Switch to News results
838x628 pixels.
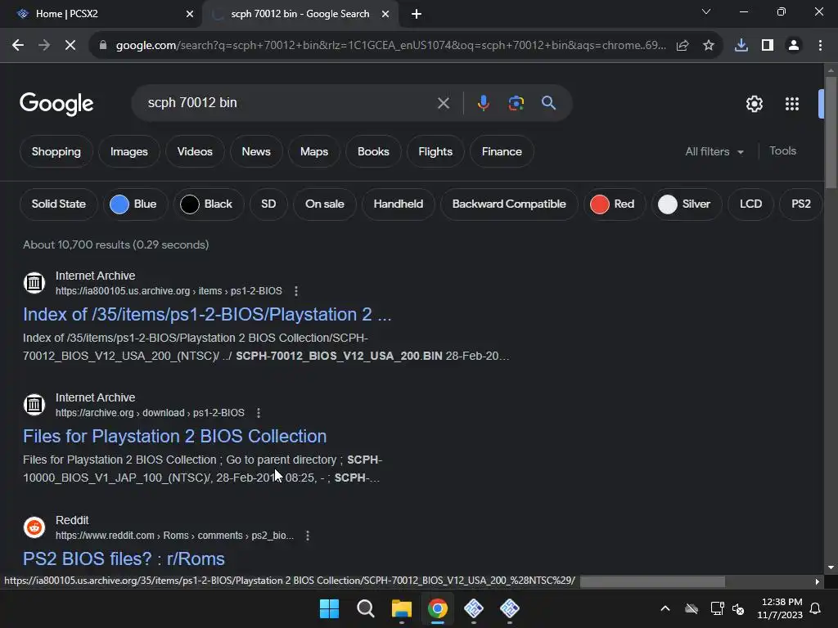pyautogui.click(x=256, y=151)
